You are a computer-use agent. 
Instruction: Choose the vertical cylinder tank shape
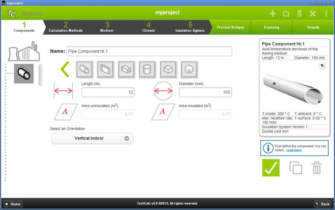tap(147, 69)
